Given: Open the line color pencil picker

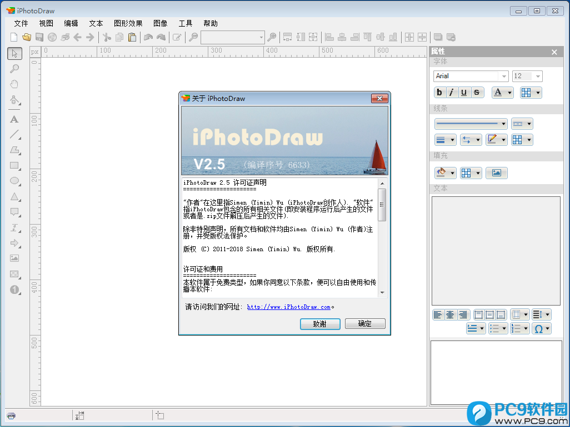Looking at the screenshot, I should 497,140.
